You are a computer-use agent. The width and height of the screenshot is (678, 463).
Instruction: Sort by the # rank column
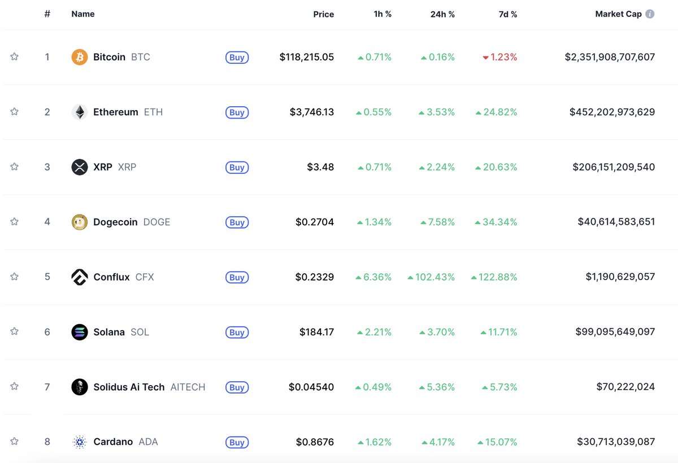coord(47,14)
